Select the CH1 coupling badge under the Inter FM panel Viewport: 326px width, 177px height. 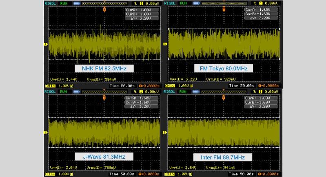pyautogui.click(x=169, y=174)
